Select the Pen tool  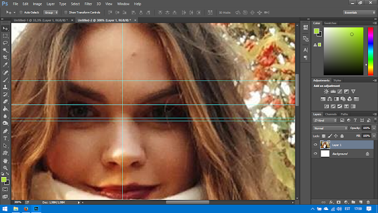tap(5, 131)
